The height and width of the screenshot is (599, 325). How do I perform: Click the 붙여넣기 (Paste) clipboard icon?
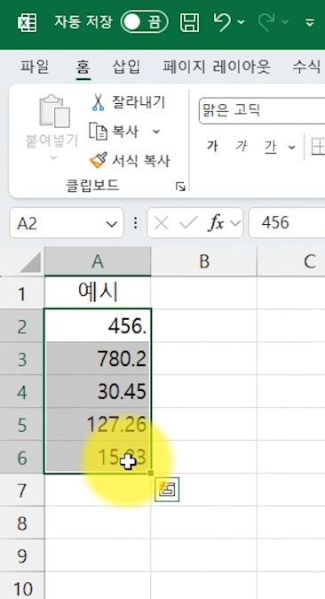[x=55, y=111]
